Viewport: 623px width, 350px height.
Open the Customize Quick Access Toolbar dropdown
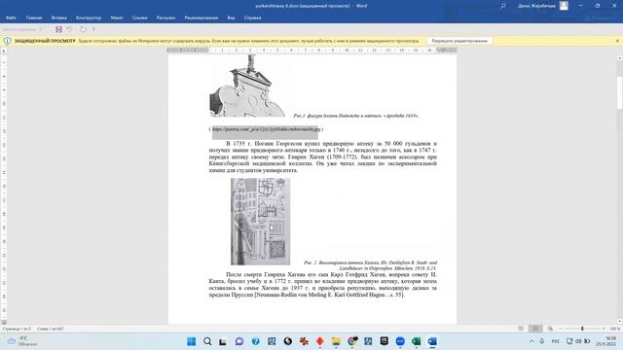point(93,29)
